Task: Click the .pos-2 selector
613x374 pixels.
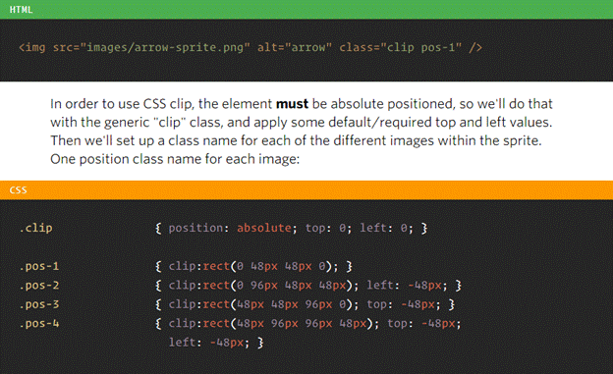Action: point(39,286)
